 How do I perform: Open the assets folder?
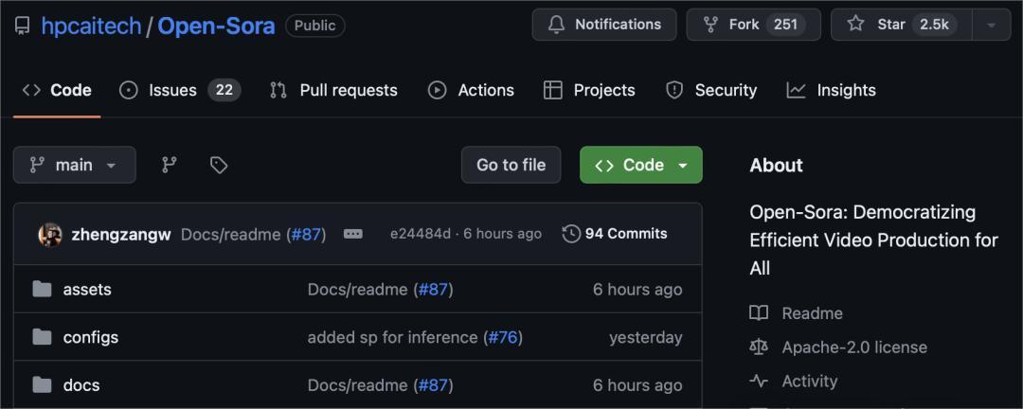click(x=87, y=290)
